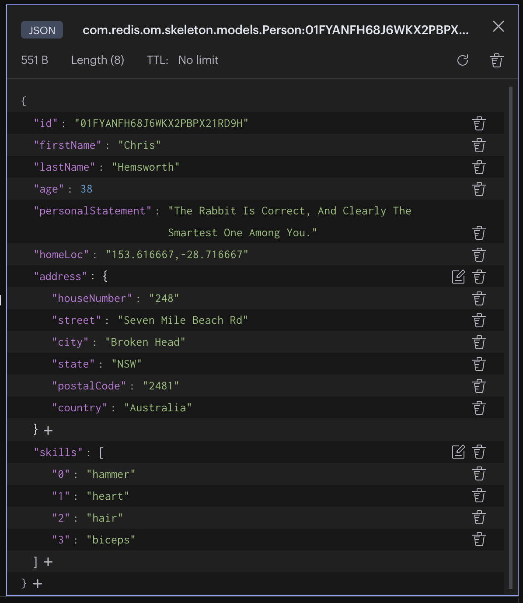The height and width of the screenshot is (603, 523).
Task: Delete the entire Person key
Action: [497, 60]
